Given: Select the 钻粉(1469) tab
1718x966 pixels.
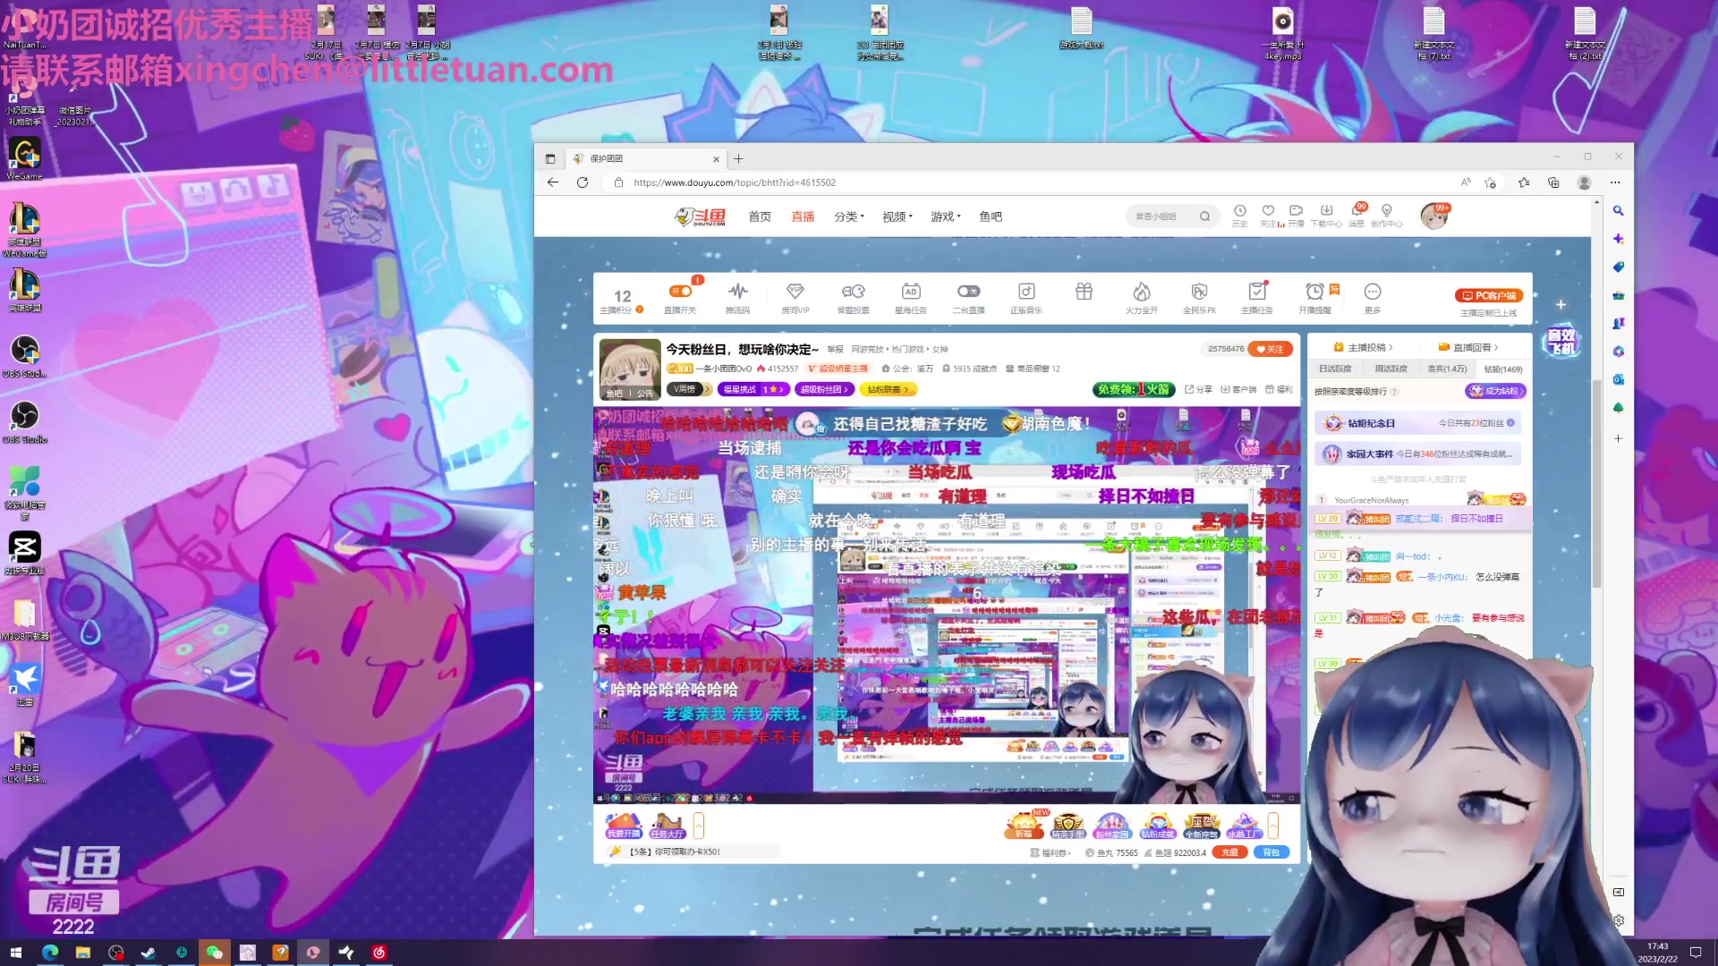Looking at the screenshot, I should pyautogui.click(x=1502, y=369).
